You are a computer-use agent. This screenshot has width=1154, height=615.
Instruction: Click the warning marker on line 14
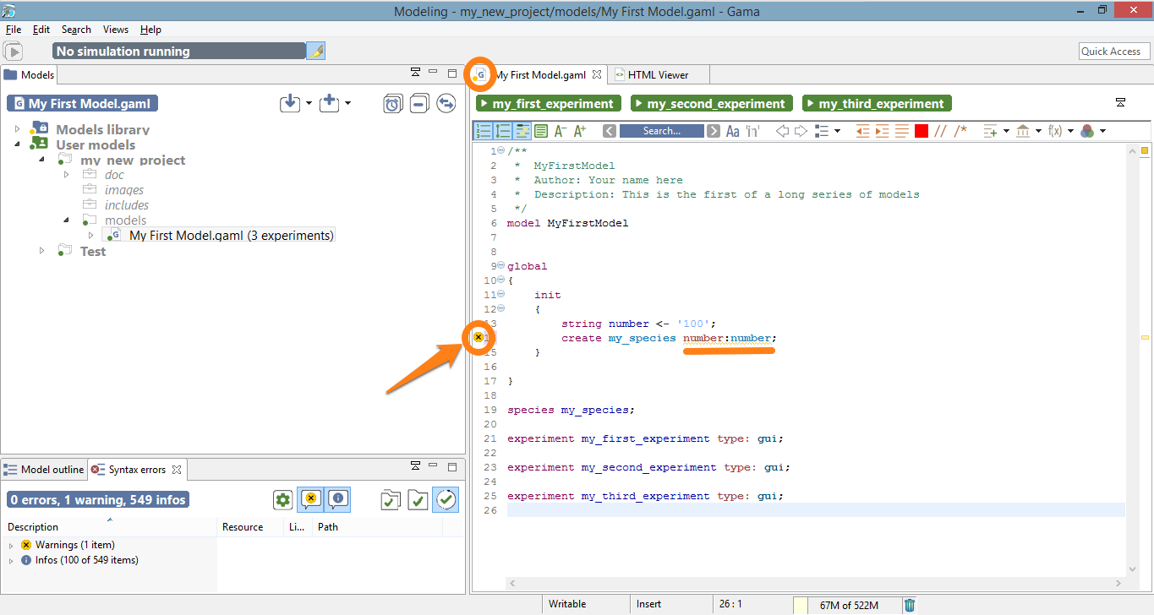coord(478,337)
